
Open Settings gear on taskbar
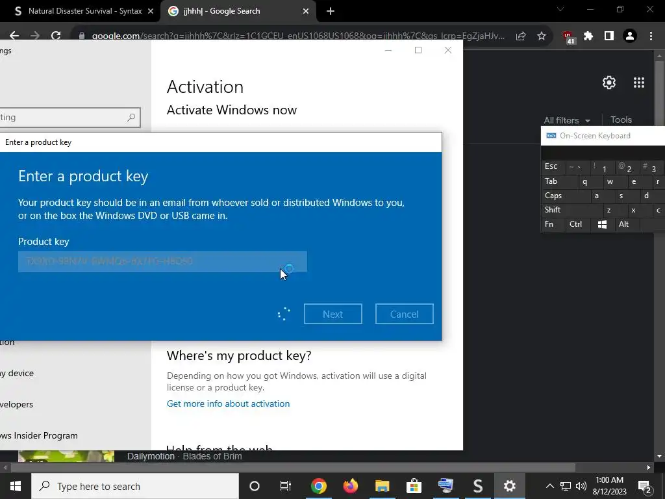pyautogui.click(x=509, y=486)
